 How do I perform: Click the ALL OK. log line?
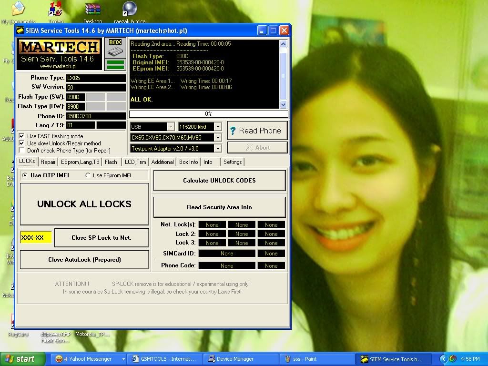point(141,100)
